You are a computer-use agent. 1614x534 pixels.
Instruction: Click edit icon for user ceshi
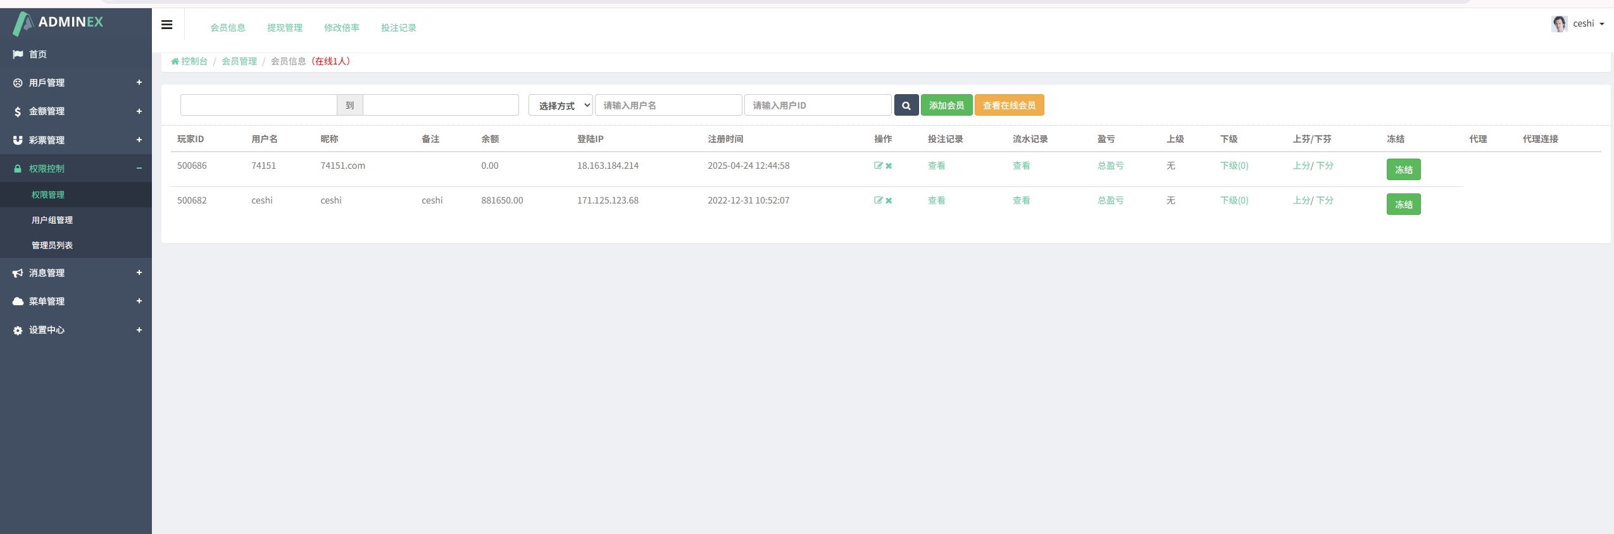tap(878, 200)
